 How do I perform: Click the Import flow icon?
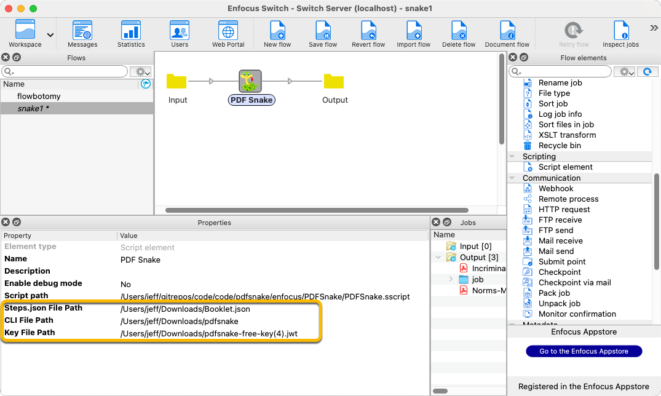(414, 30)
